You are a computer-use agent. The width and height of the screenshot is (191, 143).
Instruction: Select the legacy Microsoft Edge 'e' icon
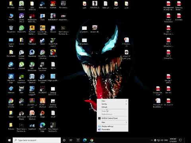click(11, 79)
